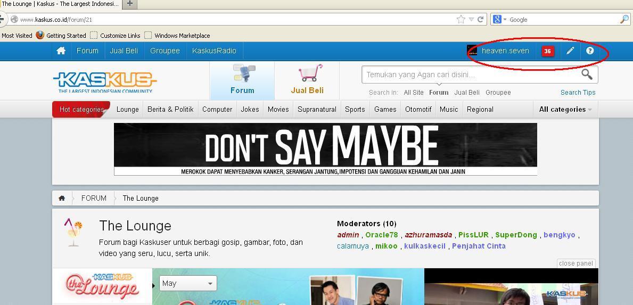The image size is (633, 305).
Task: Open the help question mark icon
Action: click(x=590, y=51)
